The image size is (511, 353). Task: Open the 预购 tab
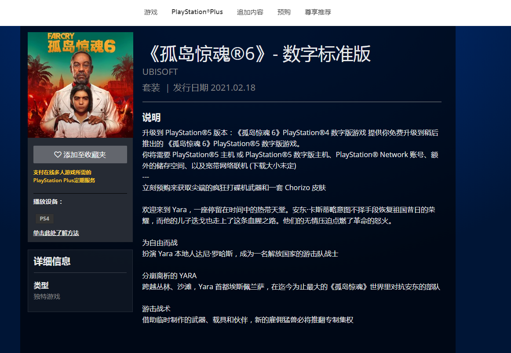(x=284, y=12)
